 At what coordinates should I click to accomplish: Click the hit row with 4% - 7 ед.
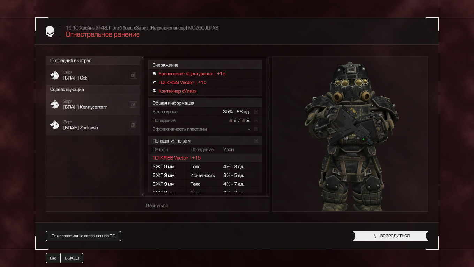(205, 184)
